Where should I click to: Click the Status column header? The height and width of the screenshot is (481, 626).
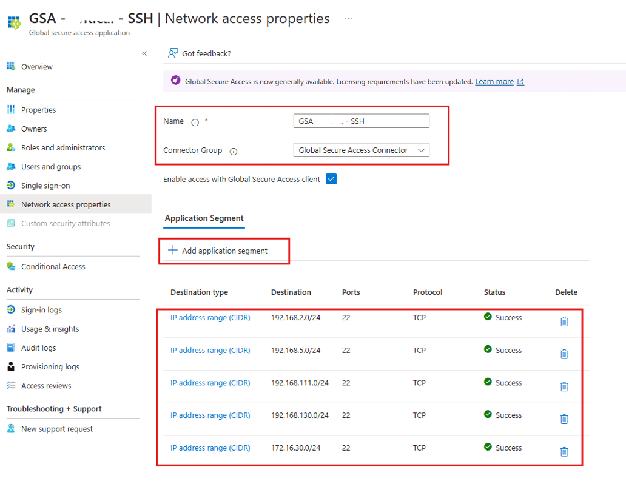494,292
